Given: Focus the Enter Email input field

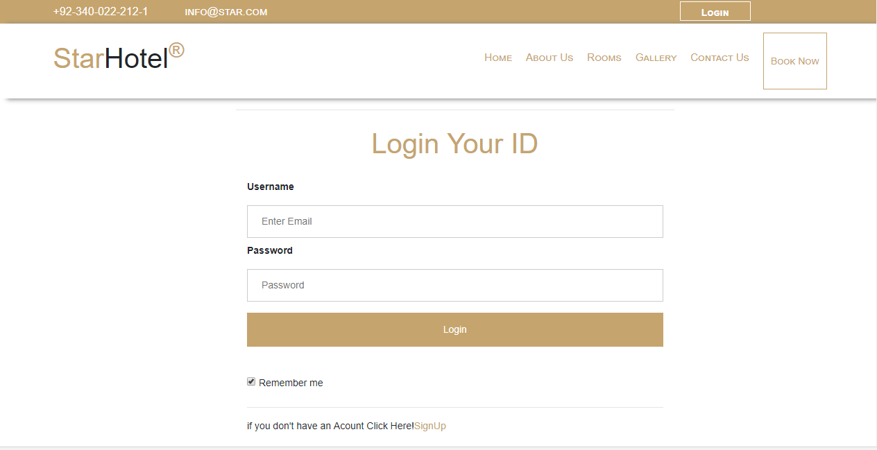Looking at the screenshot, I should point(454,221).
